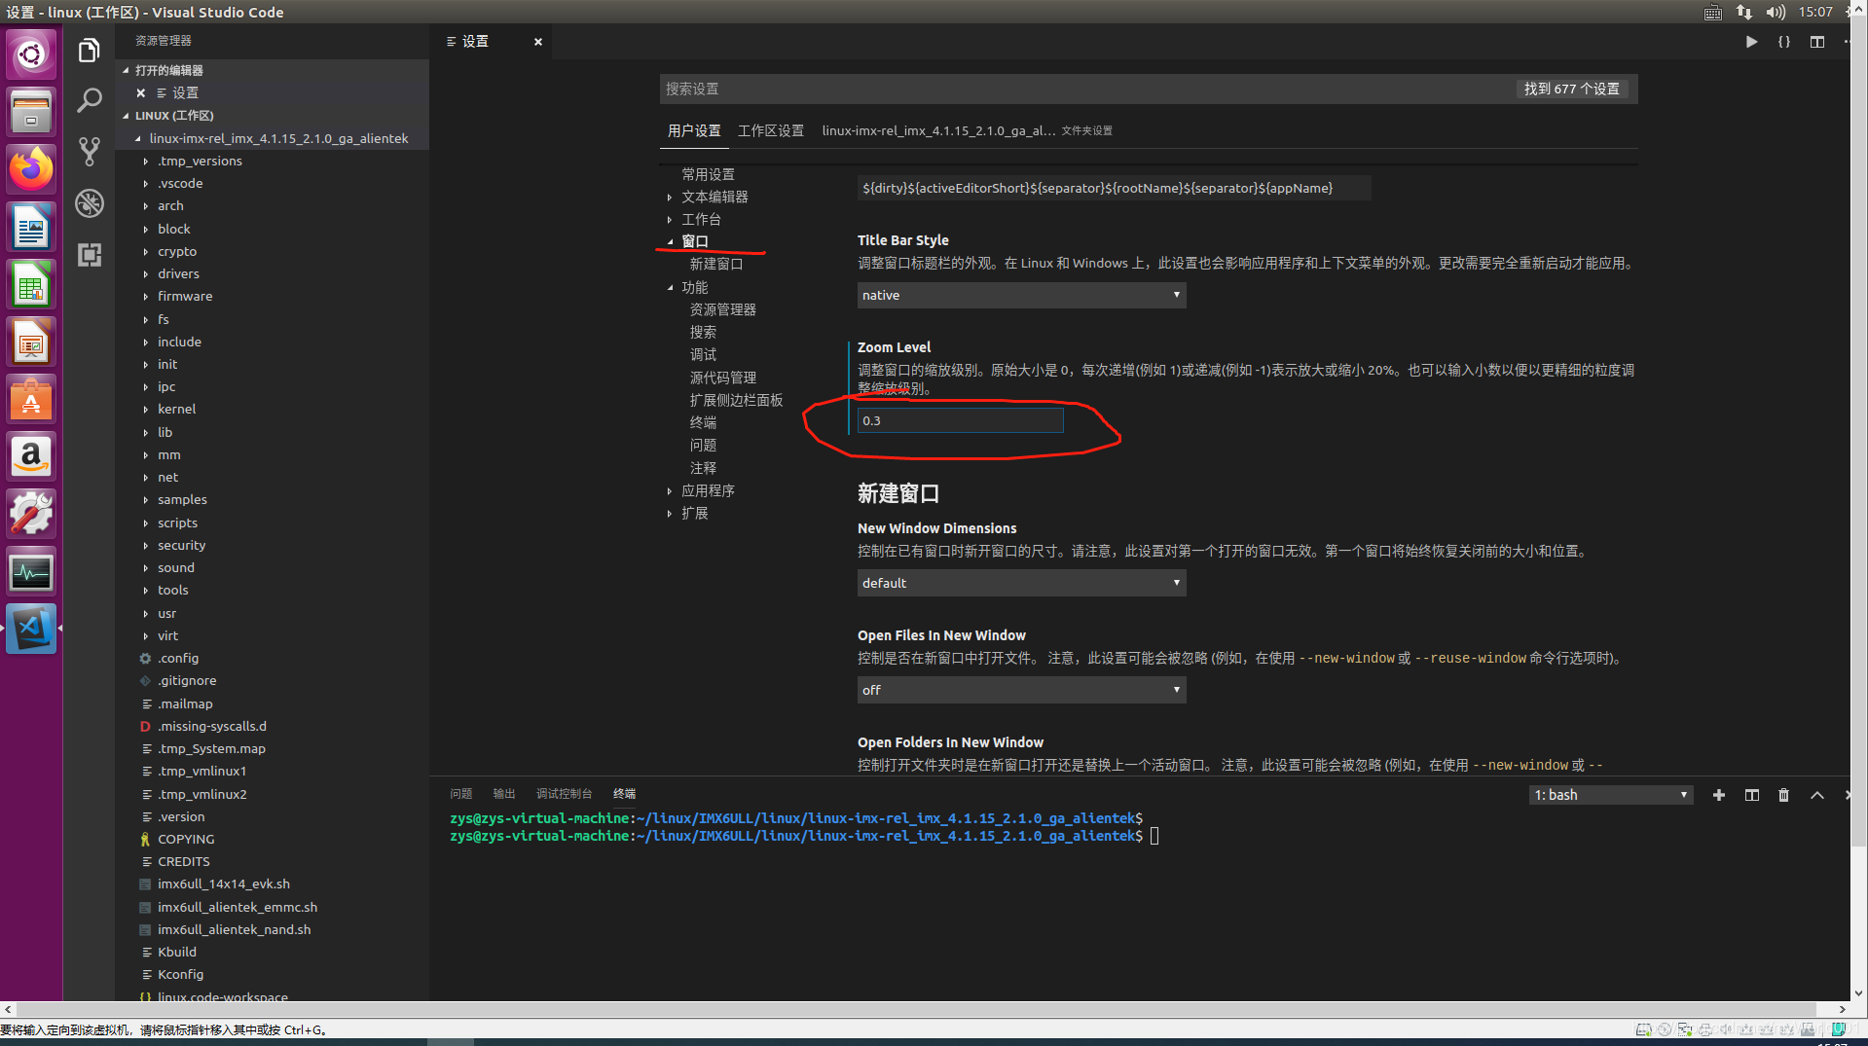Open the Explorer view in activity bar
The image size is (1868, 1046).
pos(89,51)
